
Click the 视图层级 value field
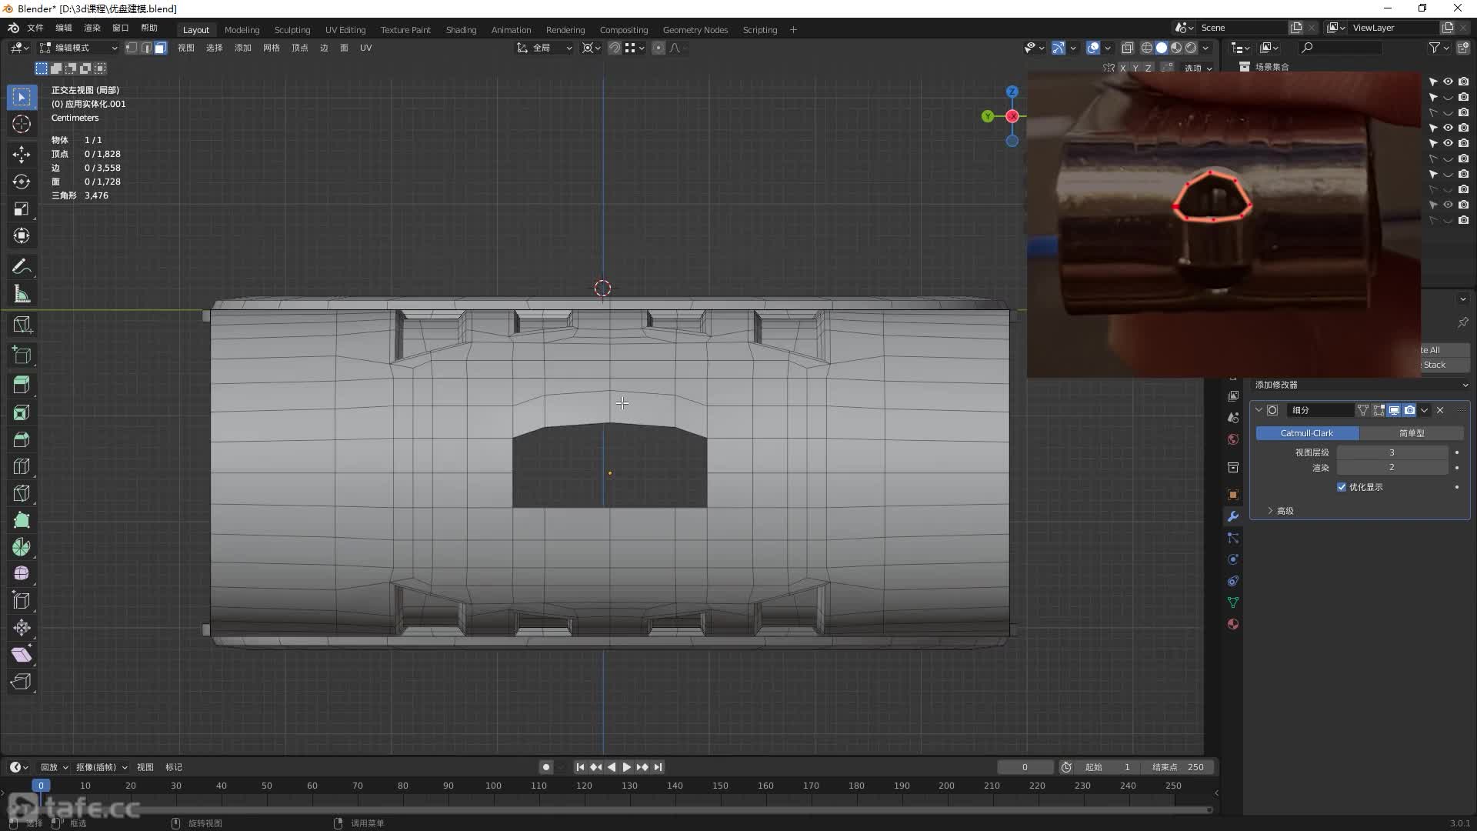[1392, 452]
